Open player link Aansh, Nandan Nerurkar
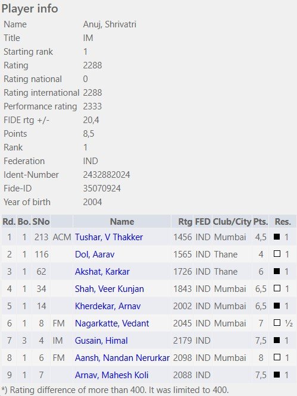The height and width of the screenshot is (396, 297). (x=122, y=357)
